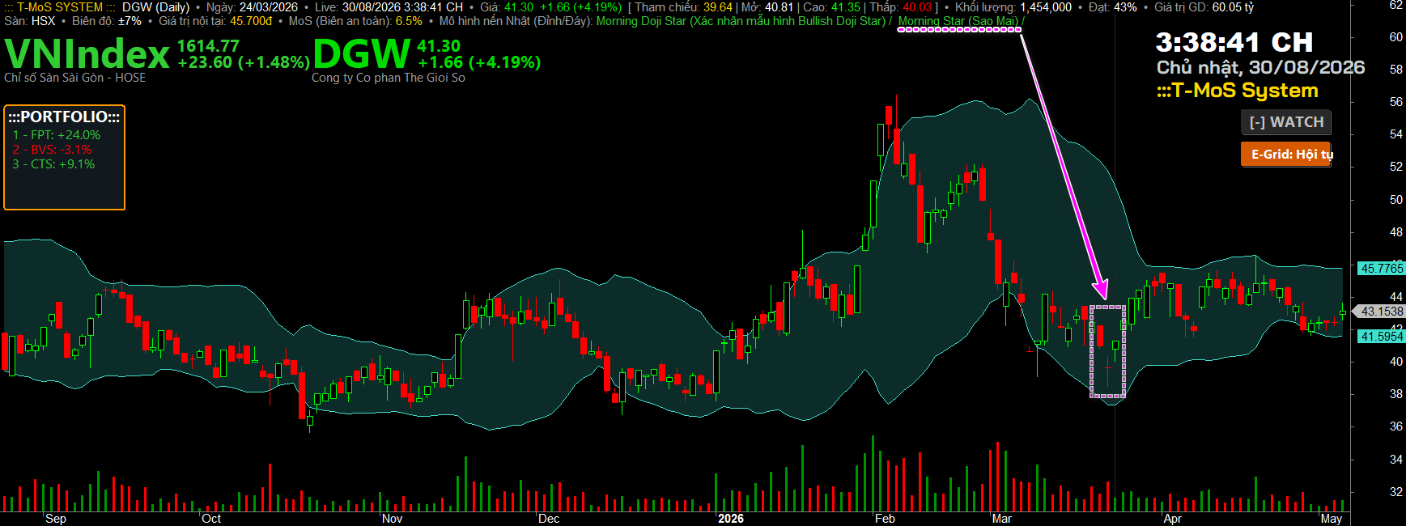This screenshot has height=526, width=1406.
Task: Click the upper band price label 45.7765
Action: click(x=1382, y=269)
